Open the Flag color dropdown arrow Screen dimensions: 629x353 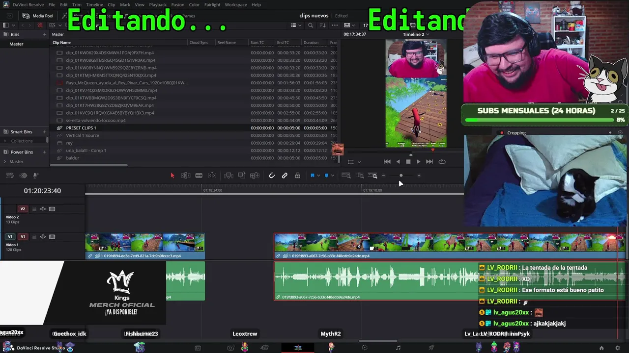(318, 176)
